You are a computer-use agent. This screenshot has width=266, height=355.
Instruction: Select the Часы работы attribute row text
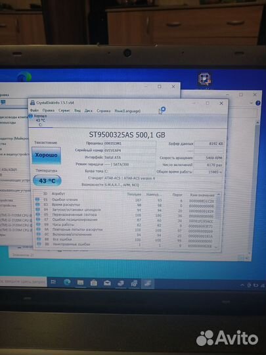tap(63, 225)
